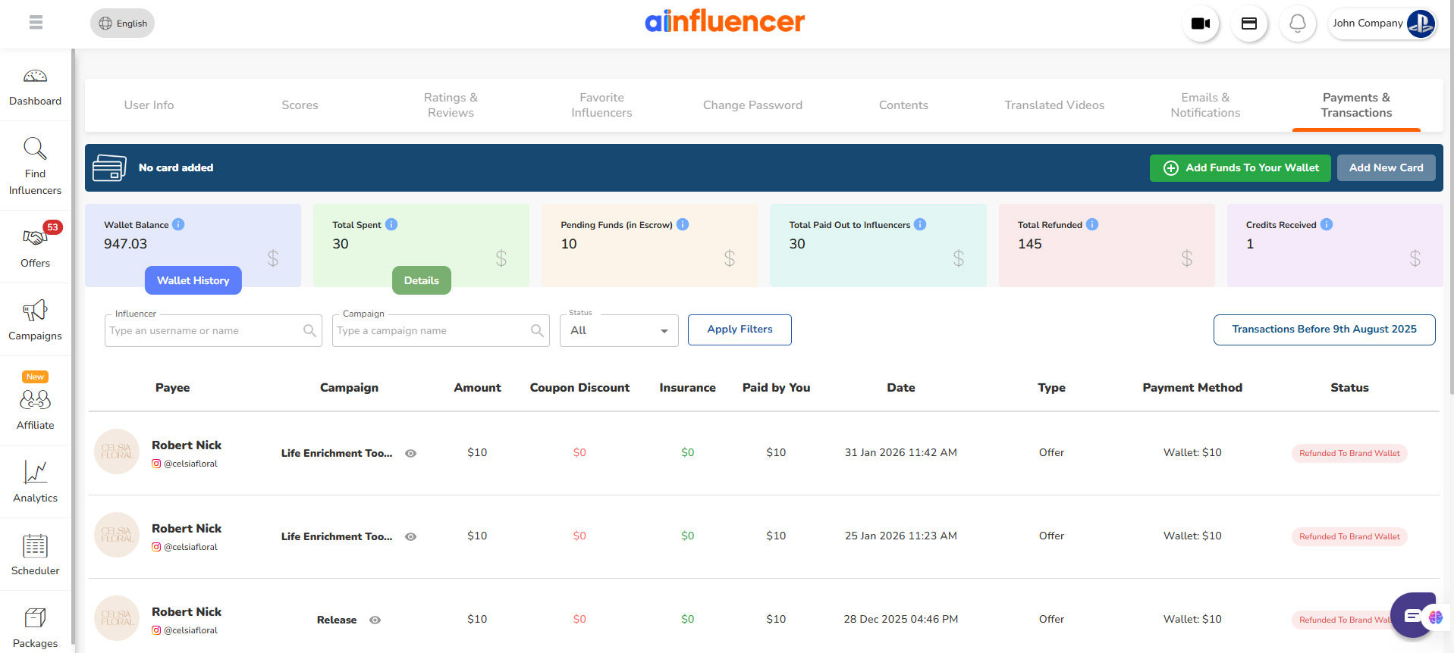The height and width of the screenshot is (653, 1454).
Task: Open the Contents tab
Action: [x=903, y=105]
